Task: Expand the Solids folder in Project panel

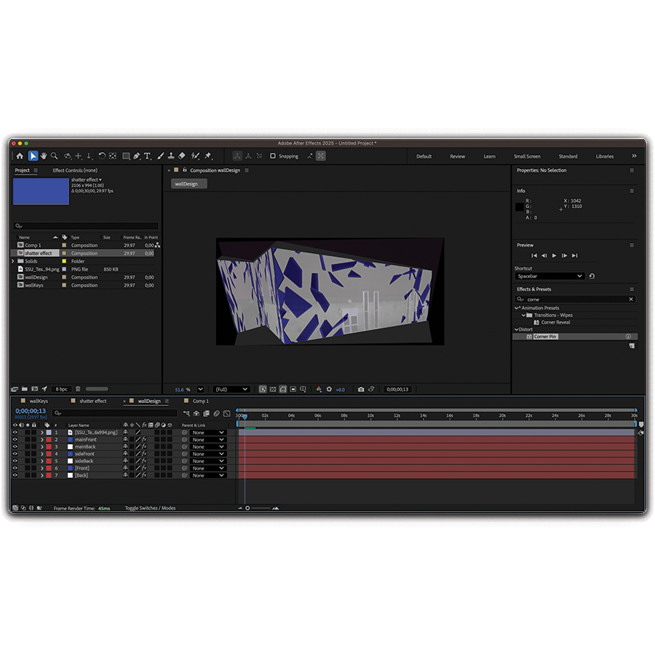Action: click(13, 261)
